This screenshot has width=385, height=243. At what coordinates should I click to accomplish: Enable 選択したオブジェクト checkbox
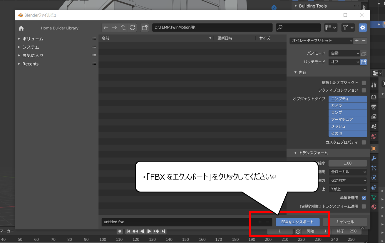coord(364,83)
